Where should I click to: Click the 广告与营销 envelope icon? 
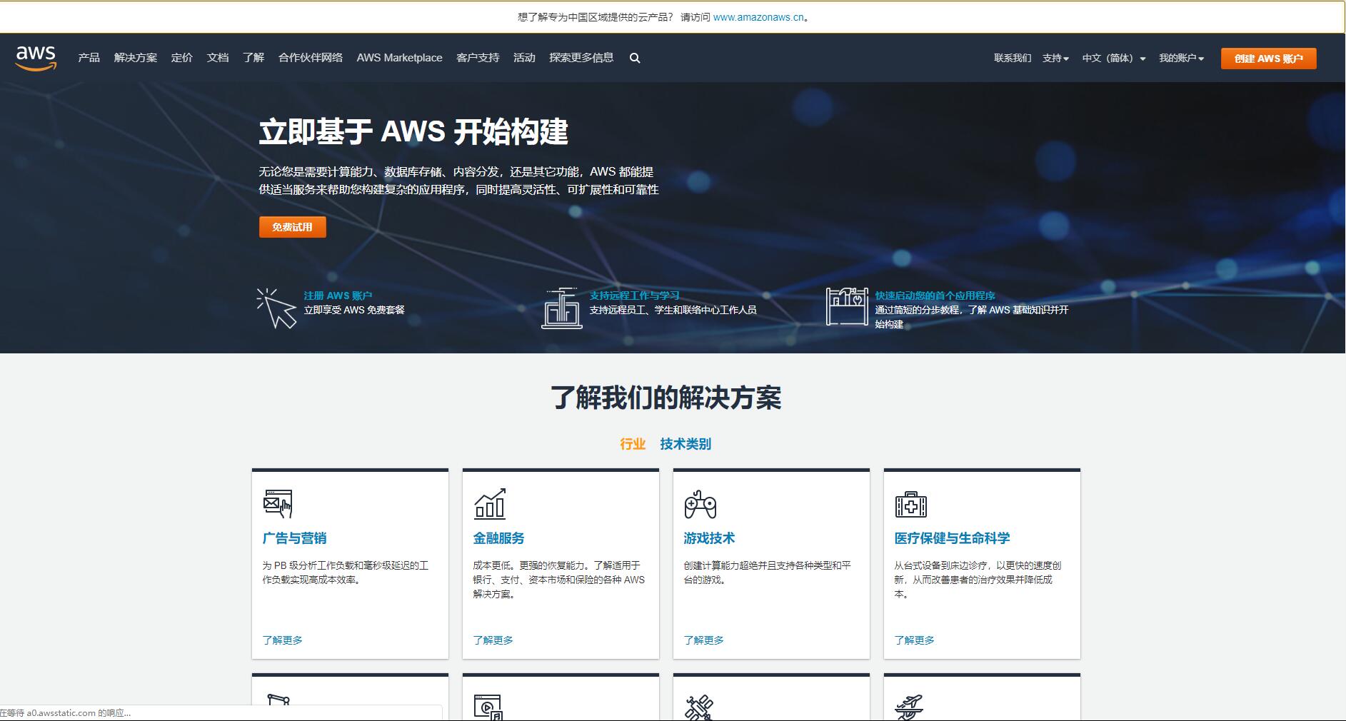(x=278, y=503)
